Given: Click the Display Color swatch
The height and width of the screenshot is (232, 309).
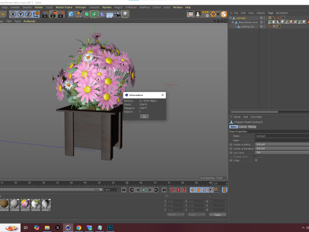Looking at the screenshot, I should (x=258, y=157).
